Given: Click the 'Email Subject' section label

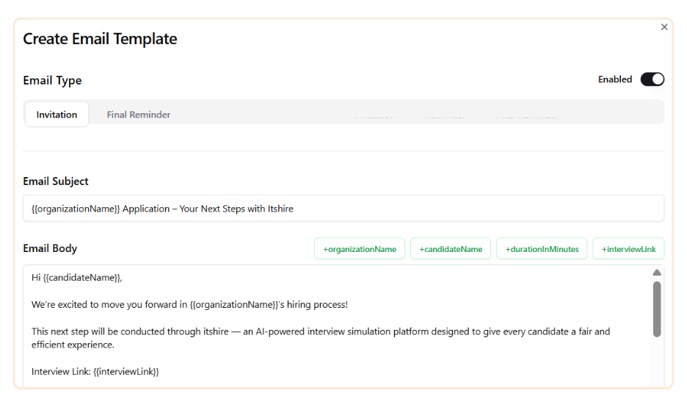Looking at the screenshot, I should point(56,181).
